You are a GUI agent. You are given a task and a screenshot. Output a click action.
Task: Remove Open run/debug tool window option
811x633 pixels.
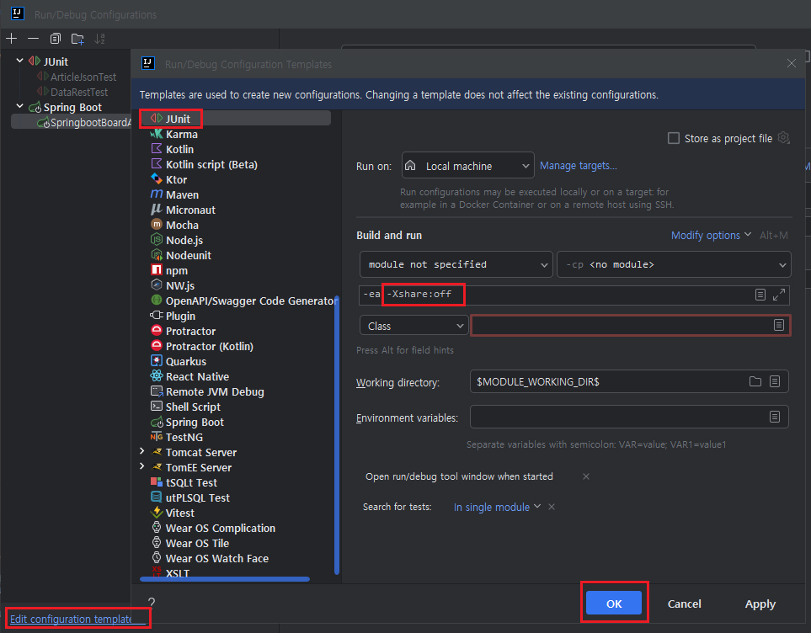pos(586,476)
